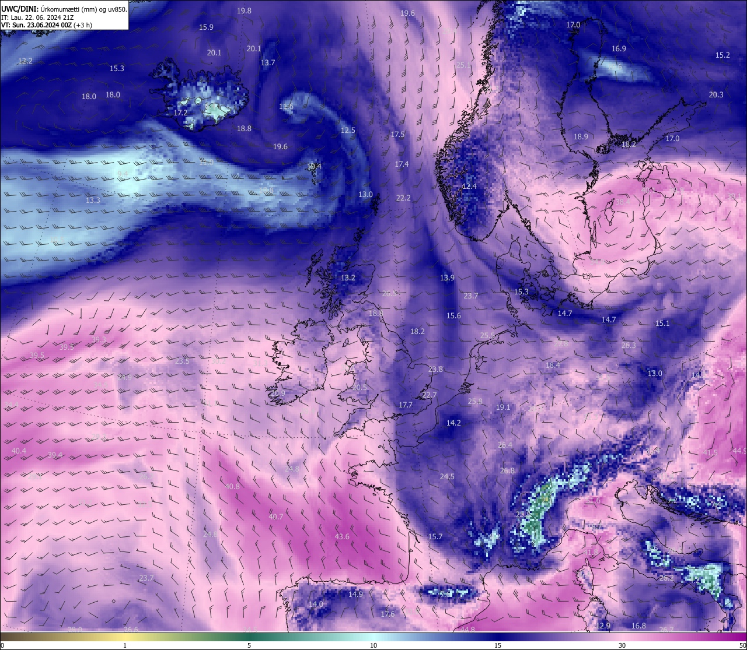Click the 40.4 value at the left edge
Viewport: 747px width, 650px height.
(19, 451)
